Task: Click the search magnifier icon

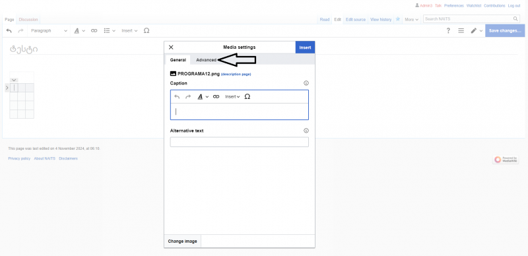Action: click(515, 19)
